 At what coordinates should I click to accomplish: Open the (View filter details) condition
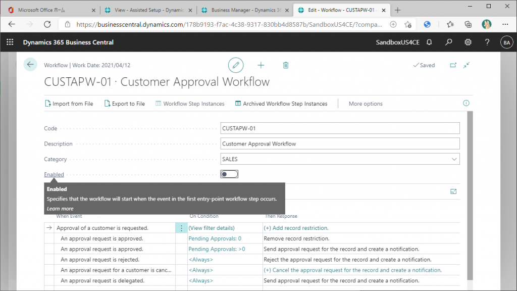pos(212,228)
